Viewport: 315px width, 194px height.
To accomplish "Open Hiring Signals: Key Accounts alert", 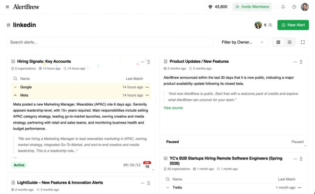I will [44, 61].
